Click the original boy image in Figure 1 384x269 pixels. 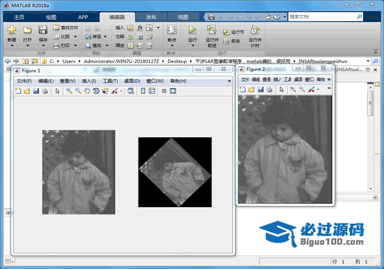click(78, 172)
